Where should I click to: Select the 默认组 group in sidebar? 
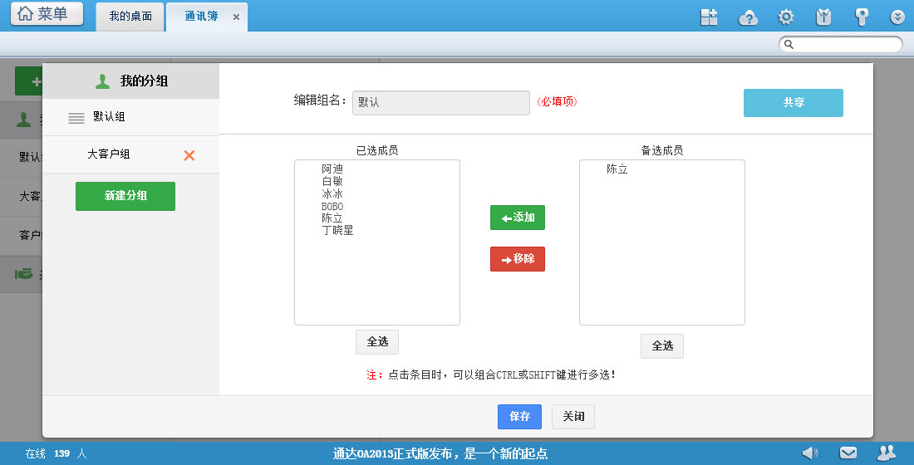109,117
